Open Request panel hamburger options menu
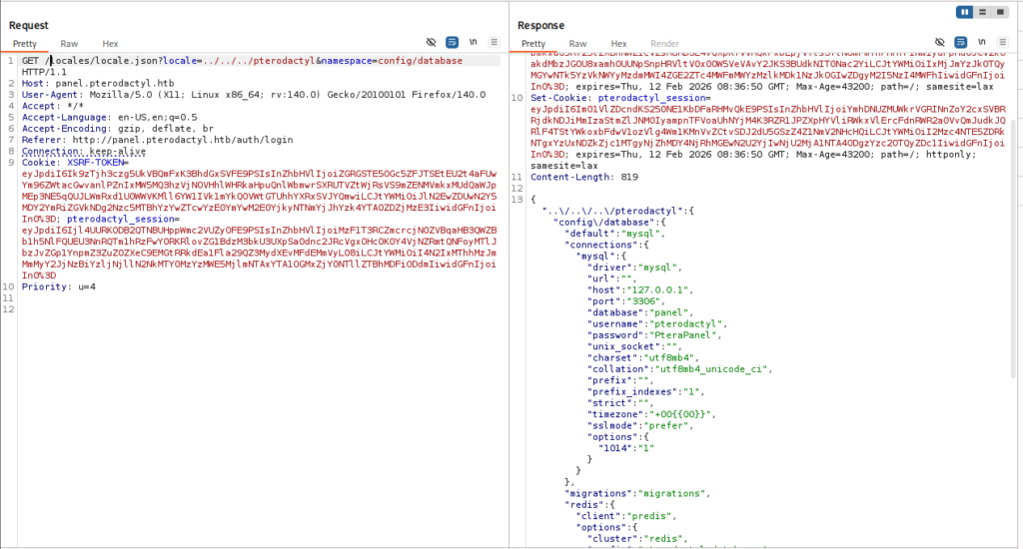 pos(494,43)
